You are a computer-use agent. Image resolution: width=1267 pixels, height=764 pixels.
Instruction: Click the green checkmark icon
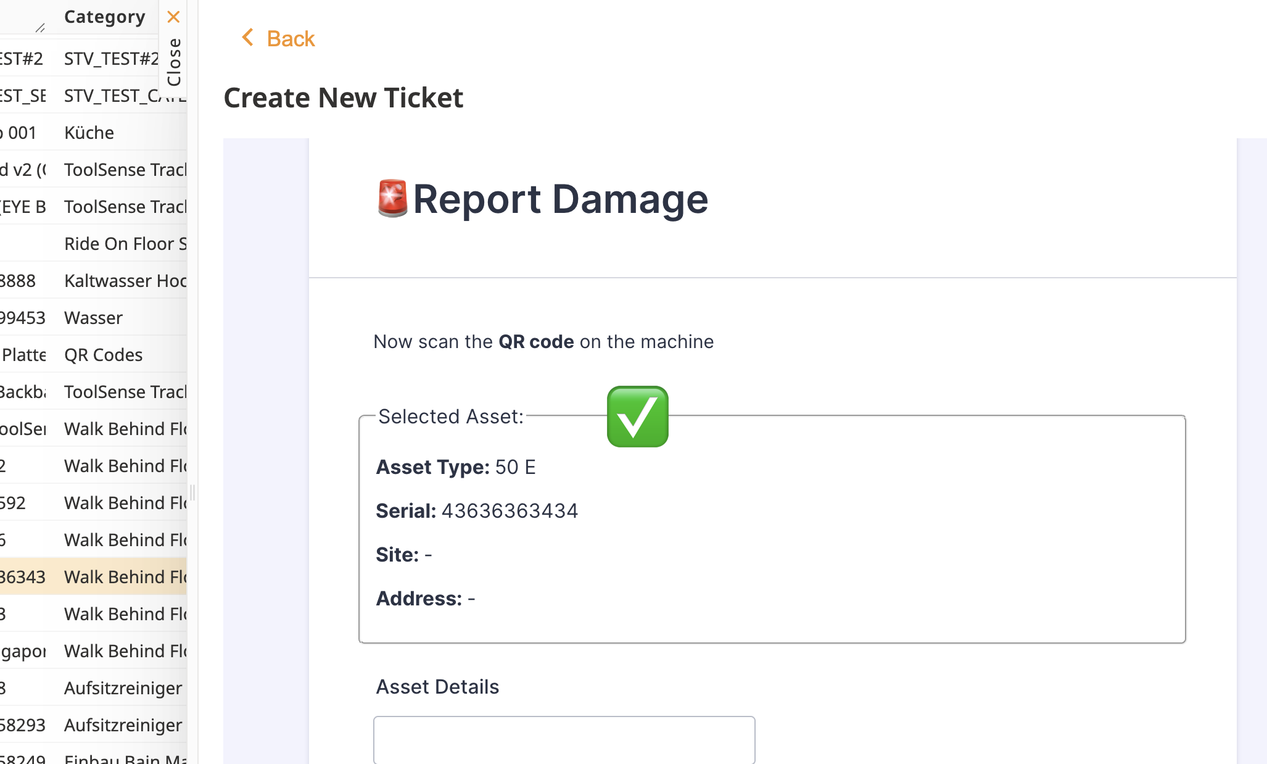pyautogui.click(x=637, y=417)
